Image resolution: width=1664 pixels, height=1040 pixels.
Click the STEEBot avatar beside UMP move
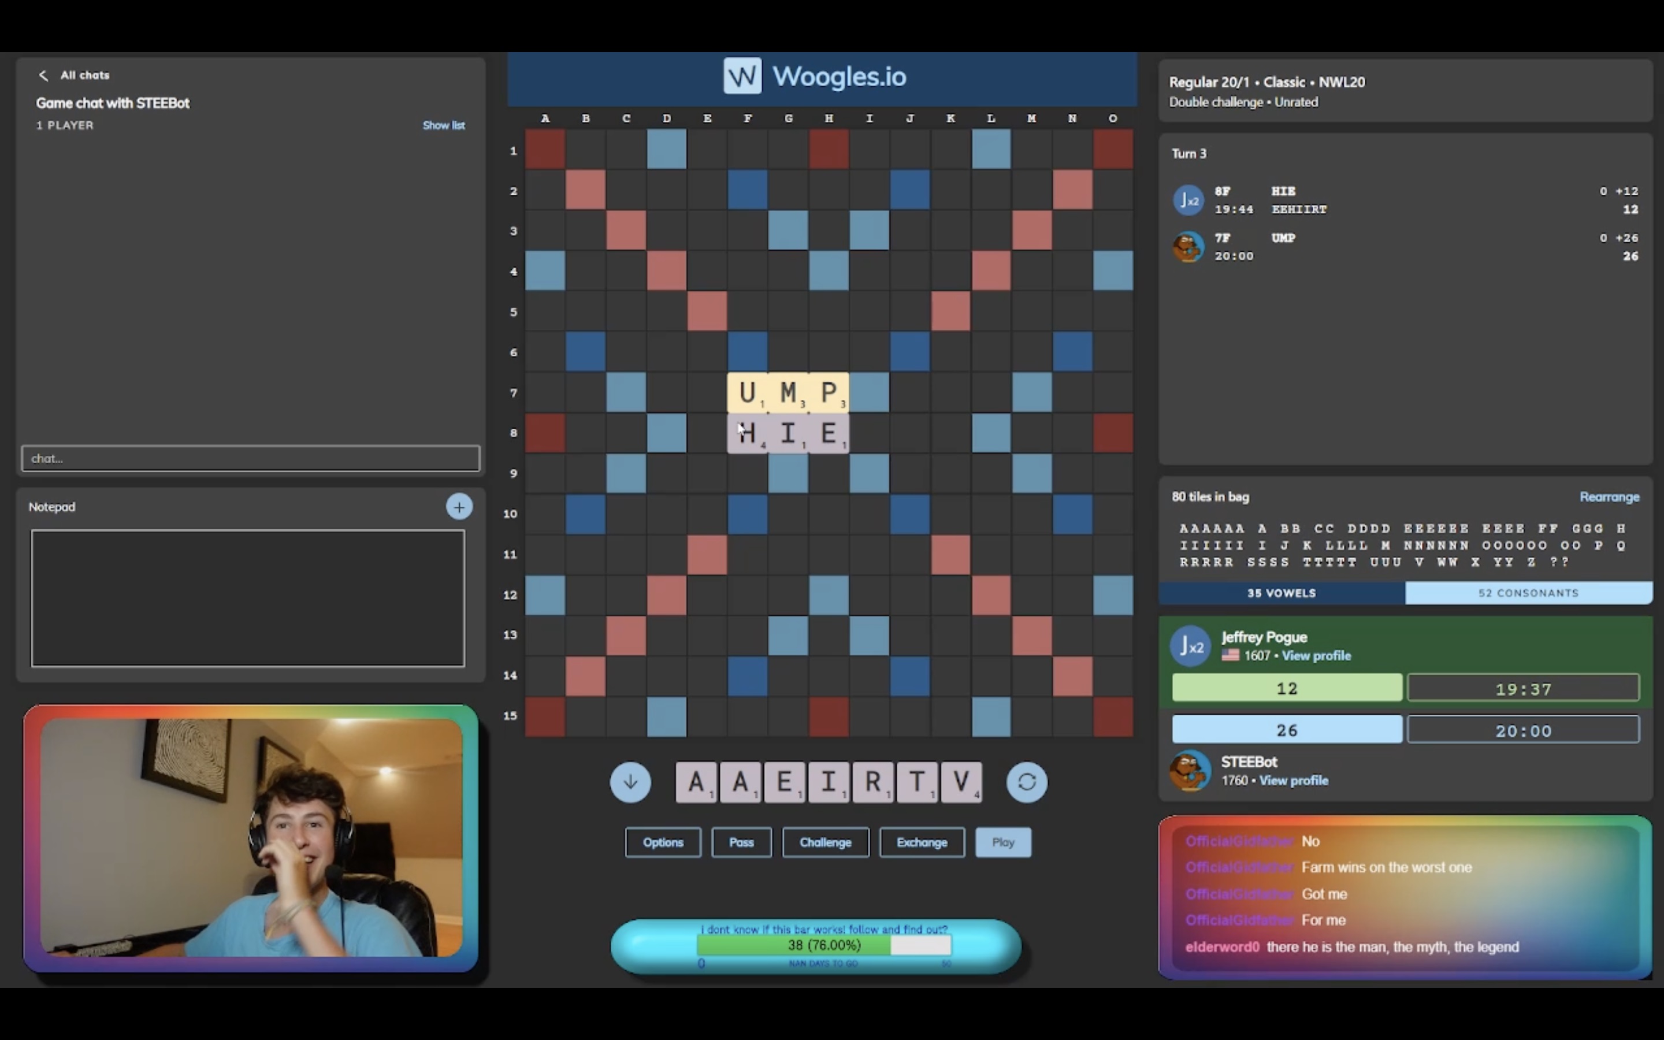pyautogui.click(x=1188, y=247)
